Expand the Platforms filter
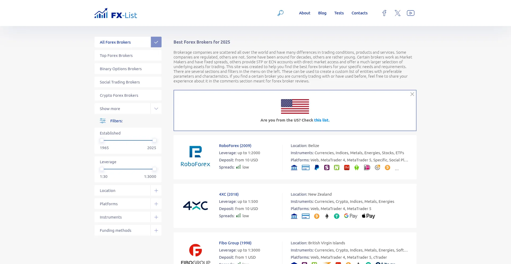The height and width of the screenshot is (264, 511). click(156, 204)
